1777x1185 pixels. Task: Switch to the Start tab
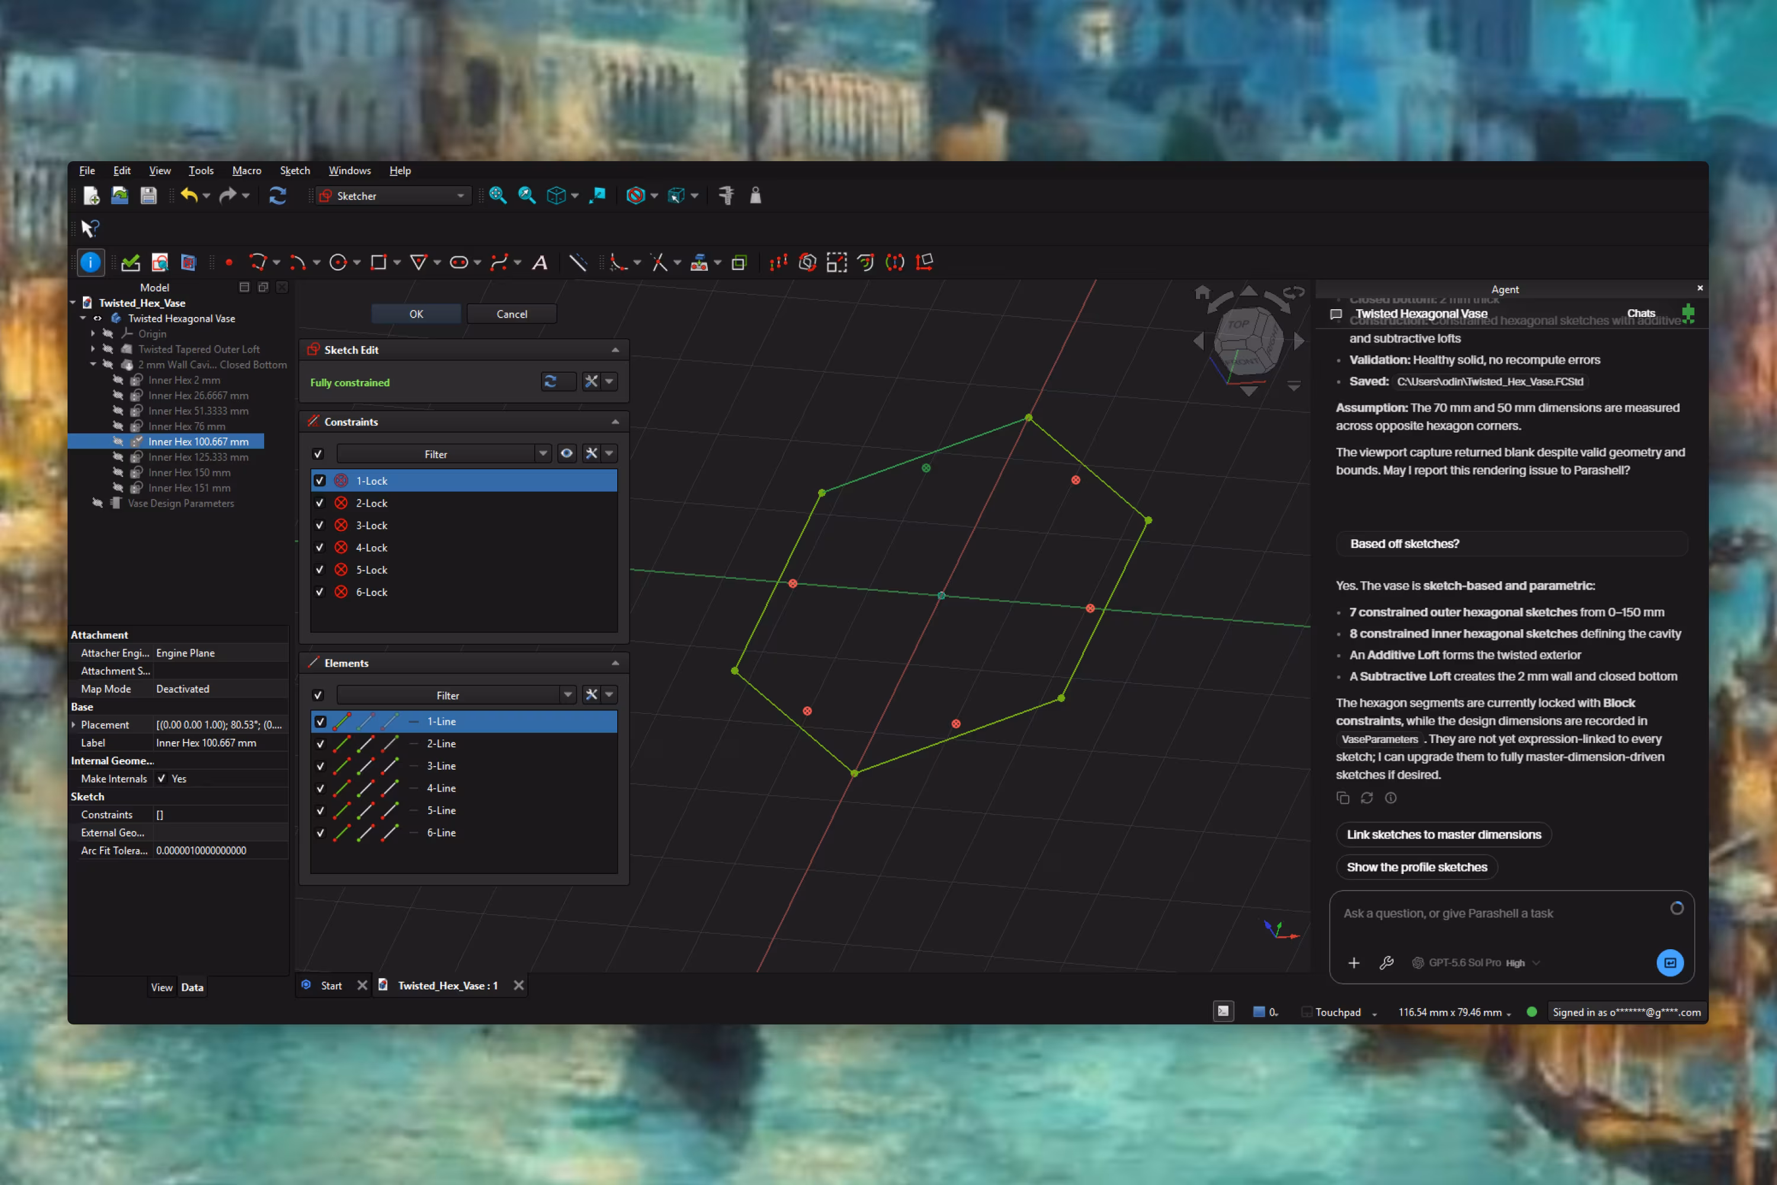coord(331,985)
